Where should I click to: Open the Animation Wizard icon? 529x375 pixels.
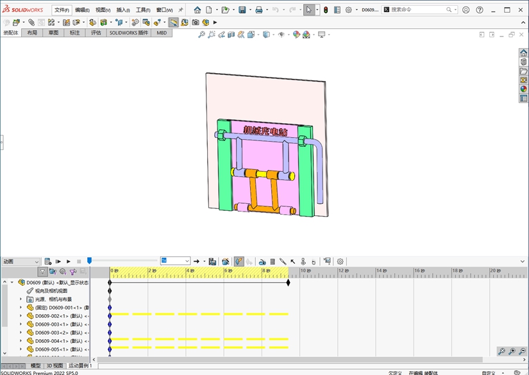pyautogui.click(x=226, y=262)
